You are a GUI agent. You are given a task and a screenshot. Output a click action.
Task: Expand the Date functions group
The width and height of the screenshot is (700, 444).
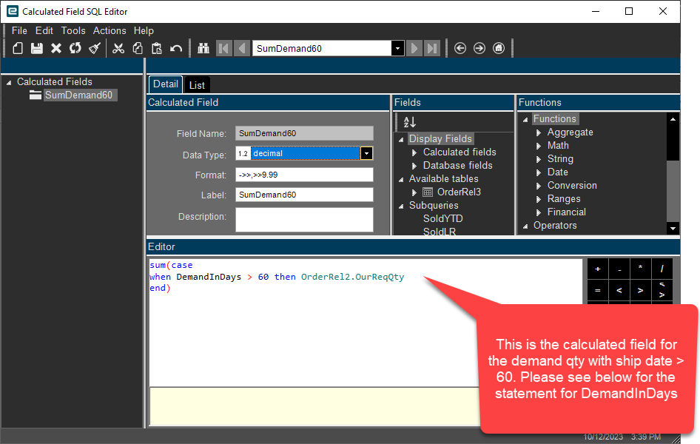pos(539,172)
